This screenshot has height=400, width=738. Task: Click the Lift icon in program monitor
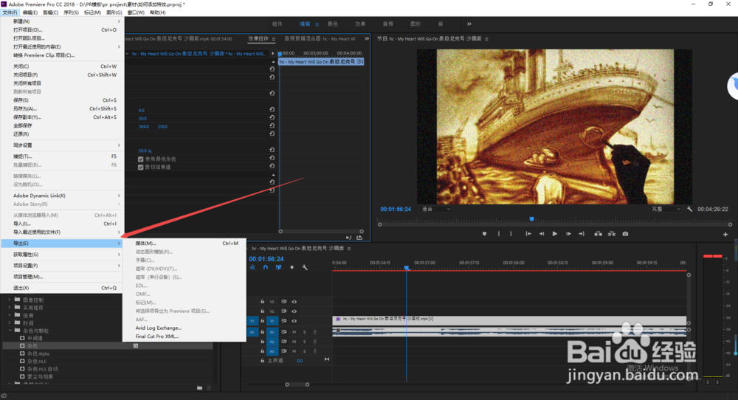tap(599, 234)
